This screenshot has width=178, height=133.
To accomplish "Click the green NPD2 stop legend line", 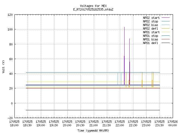I will (x=165, y=21).
